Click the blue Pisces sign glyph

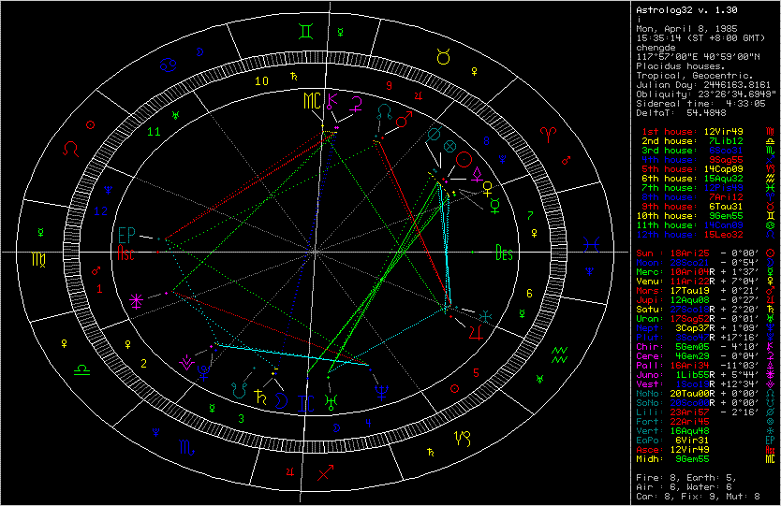pos(591,244)
